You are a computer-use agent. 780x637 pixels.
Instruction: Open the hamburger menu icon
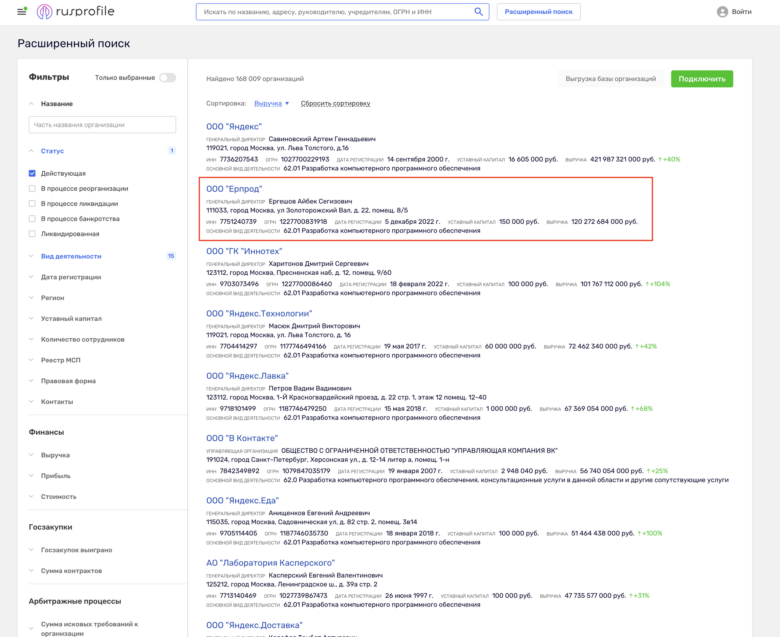(22, 11)
